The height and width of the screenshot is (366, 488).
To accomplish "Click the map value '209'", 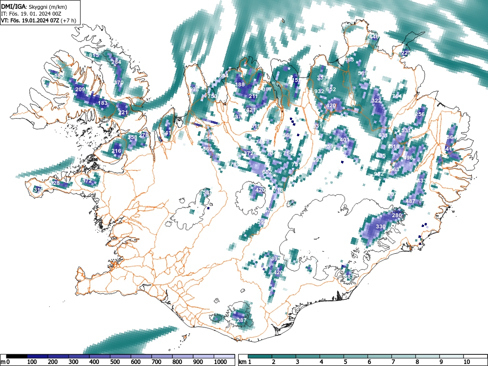I will [81, 90].
